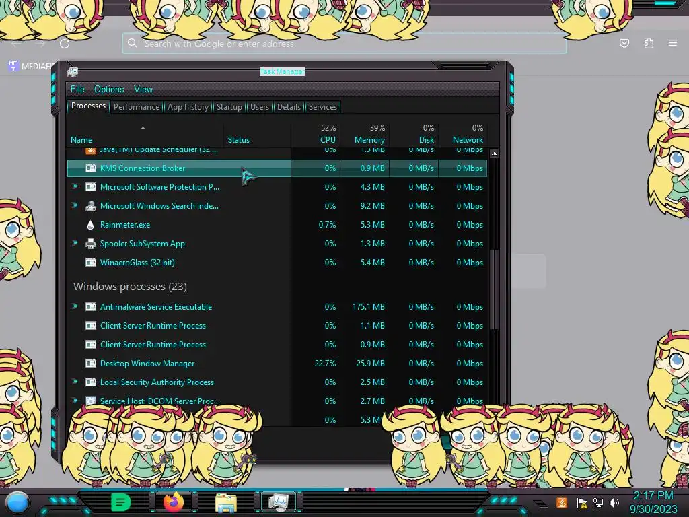Expand the Spooler SubSystem App process

75,243
